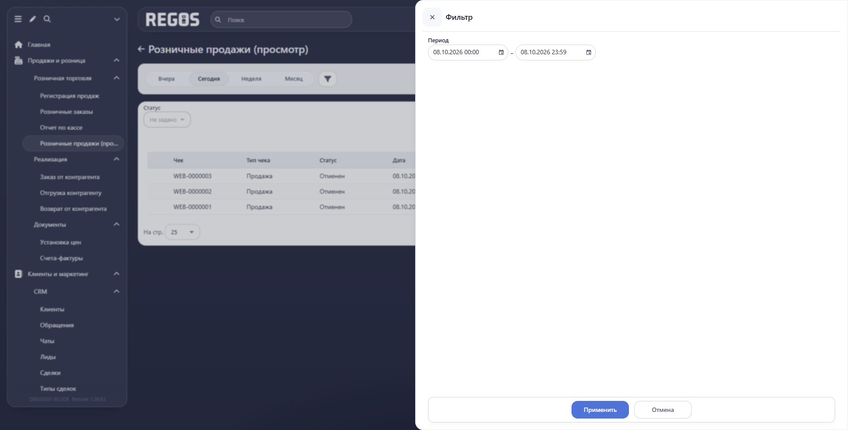Click the Клиенты и маркетинг contacts icon
This screenshot has width=848, height=430.
19,274
